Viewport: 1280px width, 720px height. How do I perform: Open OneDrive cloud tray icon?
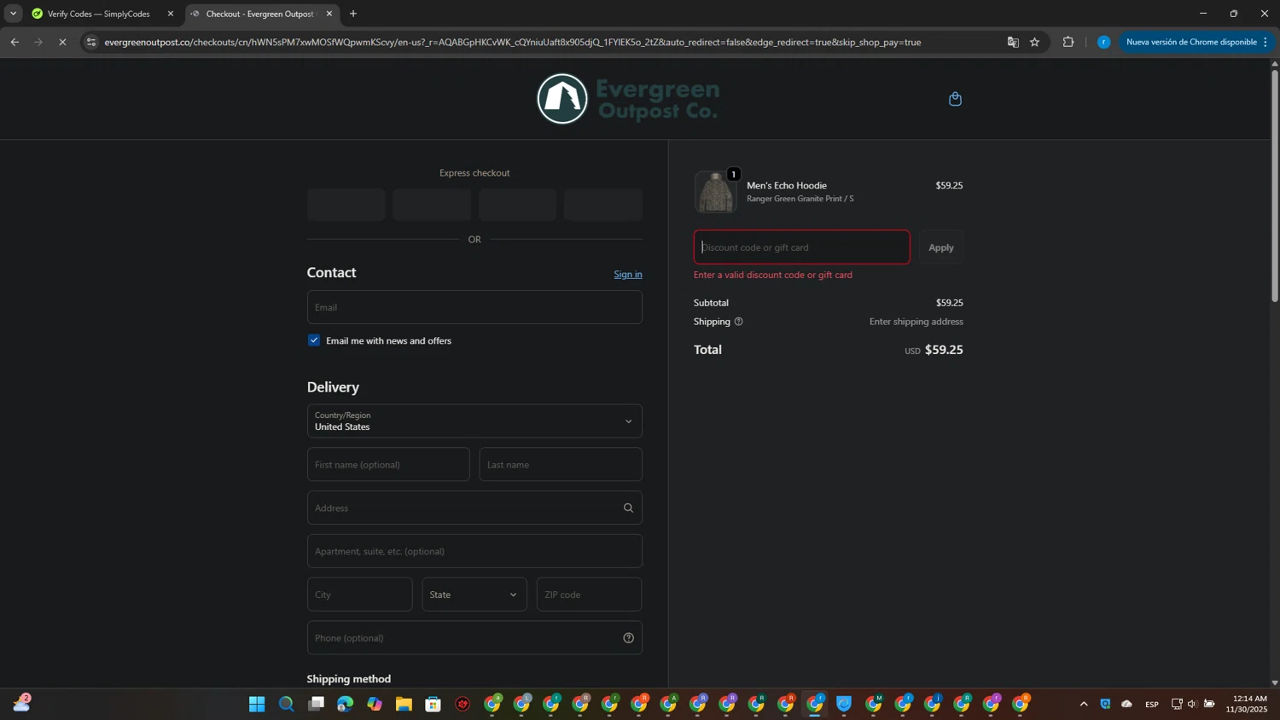coord(1126,704)
